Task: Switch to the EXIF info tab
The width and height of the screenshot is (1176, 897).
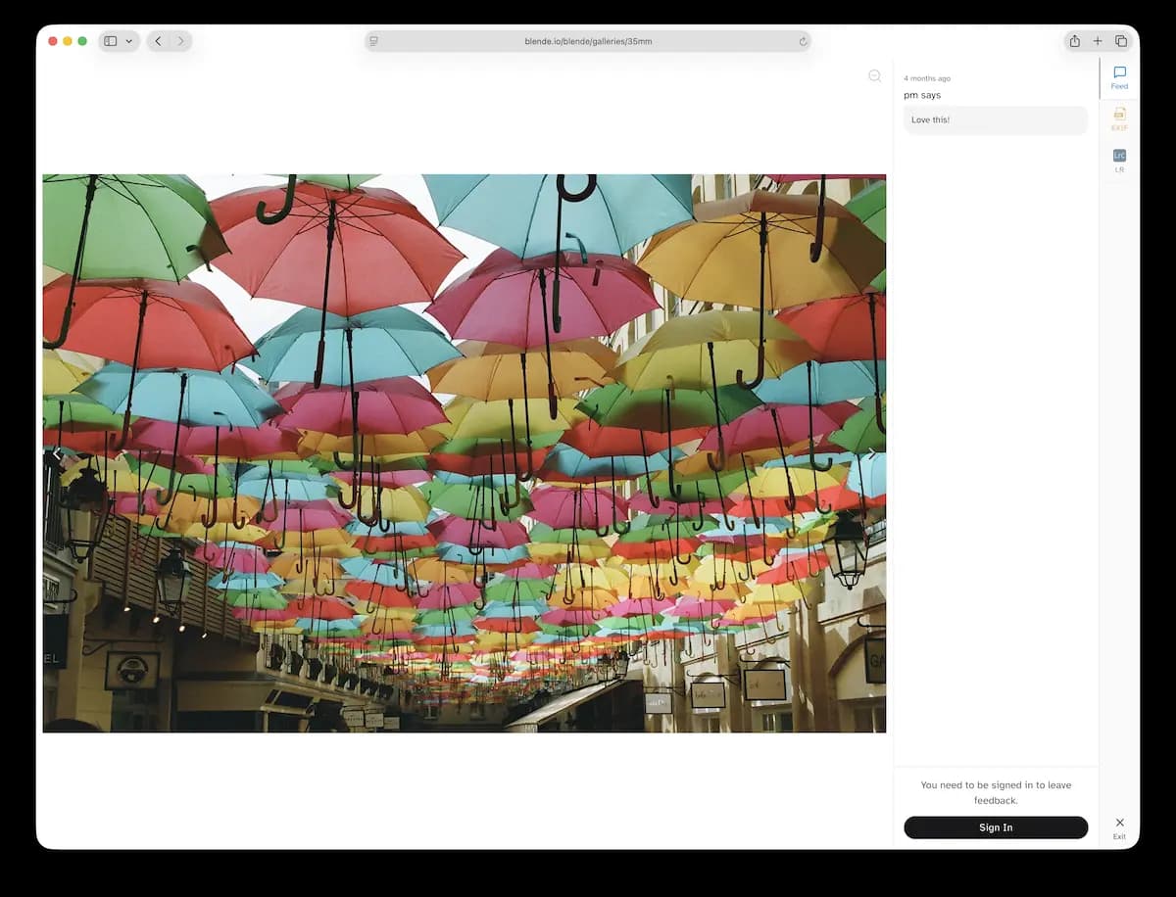Action: click(x=1119, y=118)
